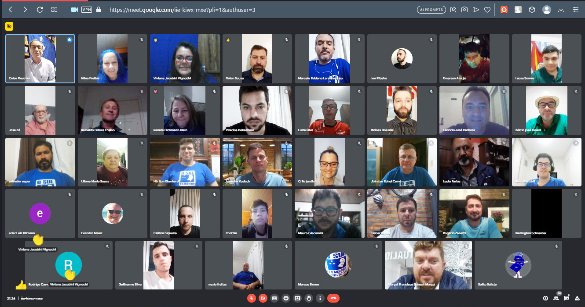This screenshot has width=585, height=307.
Task: Open the three-dot more options menu
Action: pos(320,298)
